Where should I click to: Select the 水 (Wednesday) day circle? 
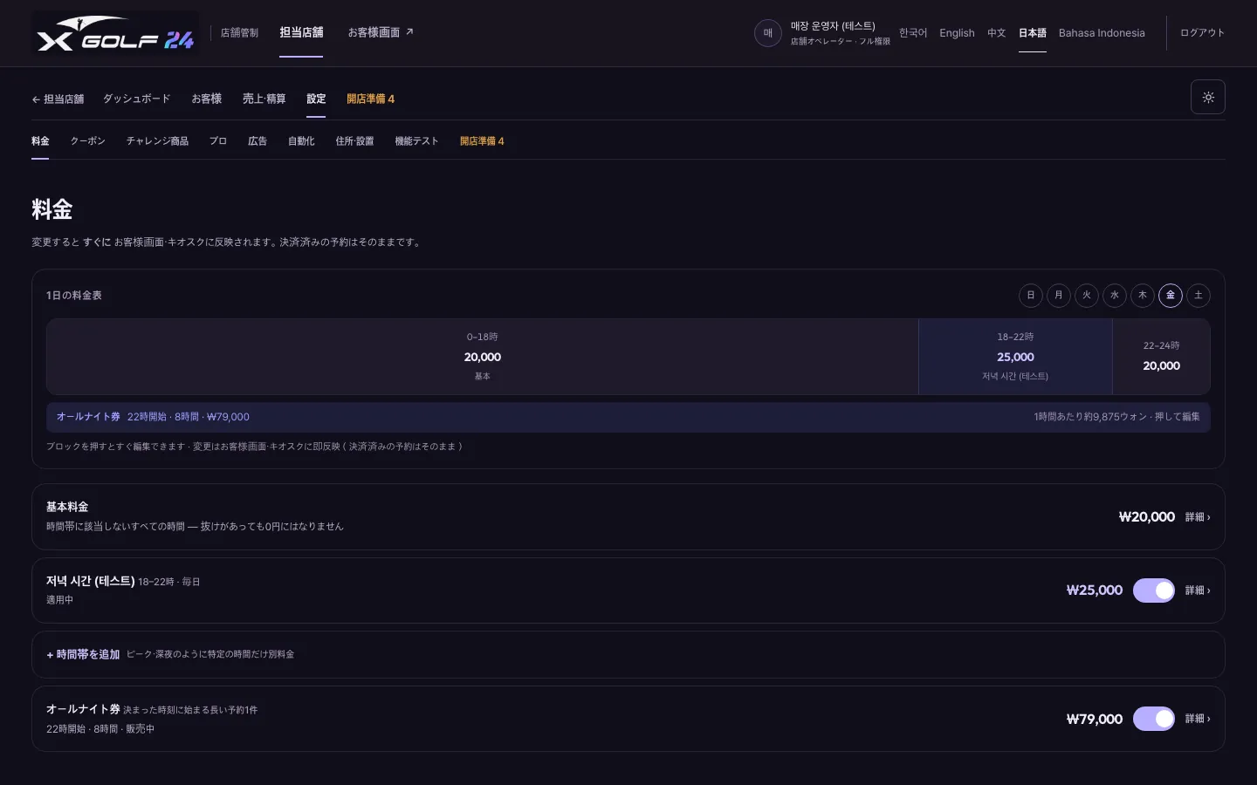pos(1115,295)
